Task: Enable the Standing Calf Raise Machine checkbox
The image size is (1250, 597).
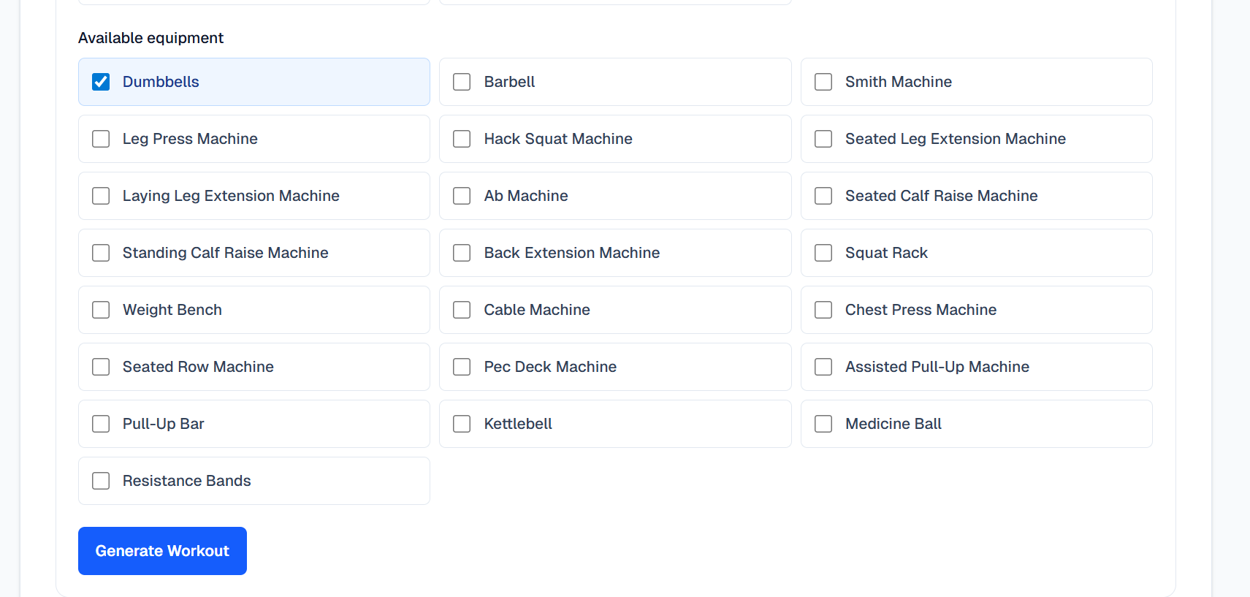Action: point(101,253)
